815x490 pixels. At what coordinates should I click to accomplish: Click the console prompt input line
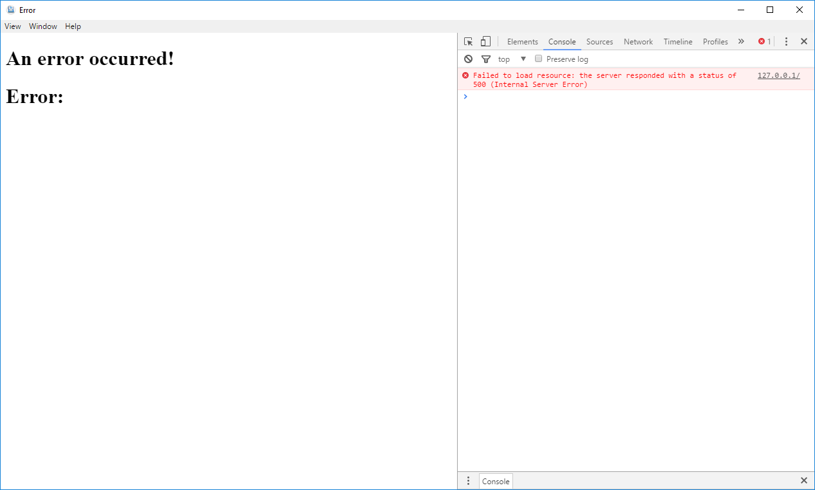pyautogui.click(x=637, y=97)
